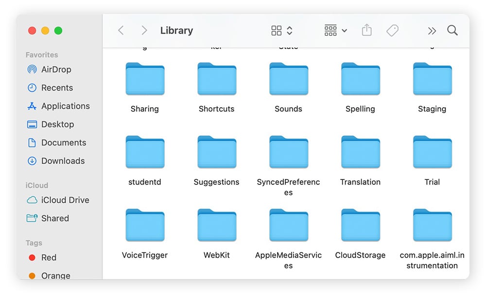
Task: Show more toolbar items via double chevron
Action: click(x=432, y=31)
